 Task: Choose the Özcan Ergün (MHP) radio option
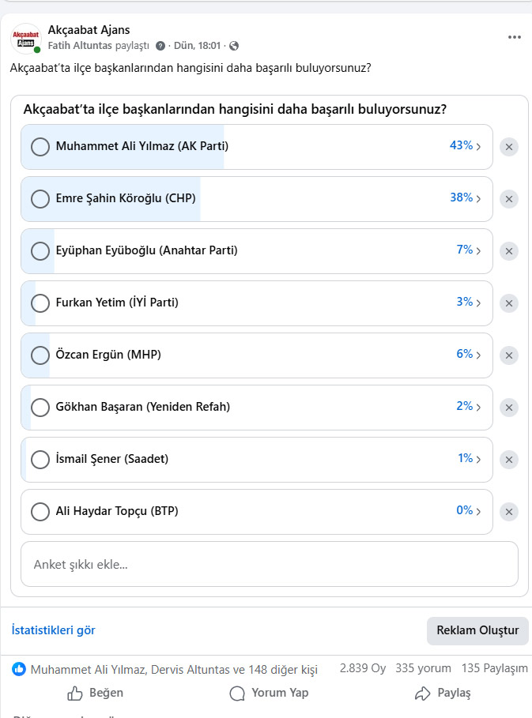coord(40,355)
